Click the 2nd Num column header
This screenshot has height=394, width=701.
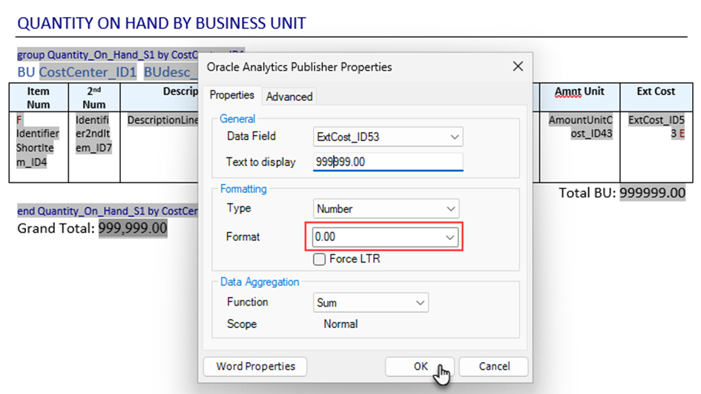[94, 97]
